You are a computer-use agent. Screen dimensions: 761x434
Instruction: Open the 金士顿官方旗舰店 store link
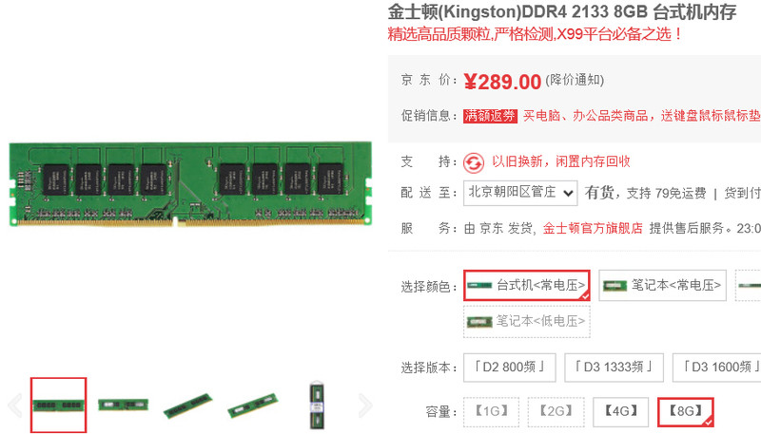click(x=593, y=228)
